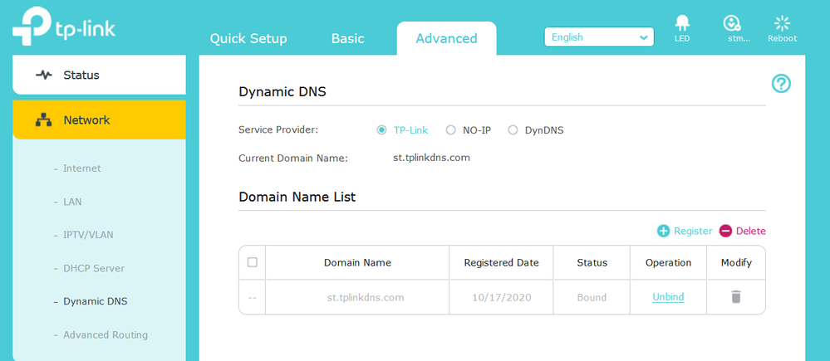
Task: Click the TP-Link account icon
Action: [732, 23]
